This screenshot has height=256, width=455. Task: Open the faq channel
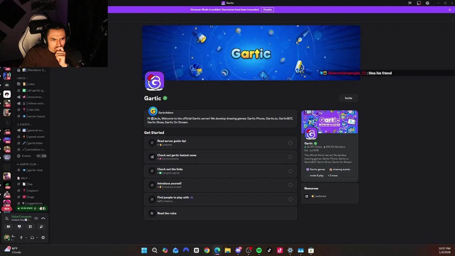[x=31, y=184]
